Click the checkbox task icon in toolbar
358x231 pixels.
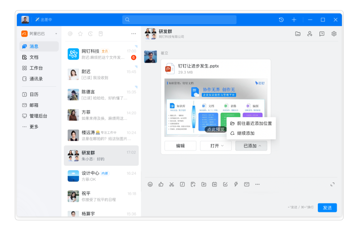coord(225,184)
